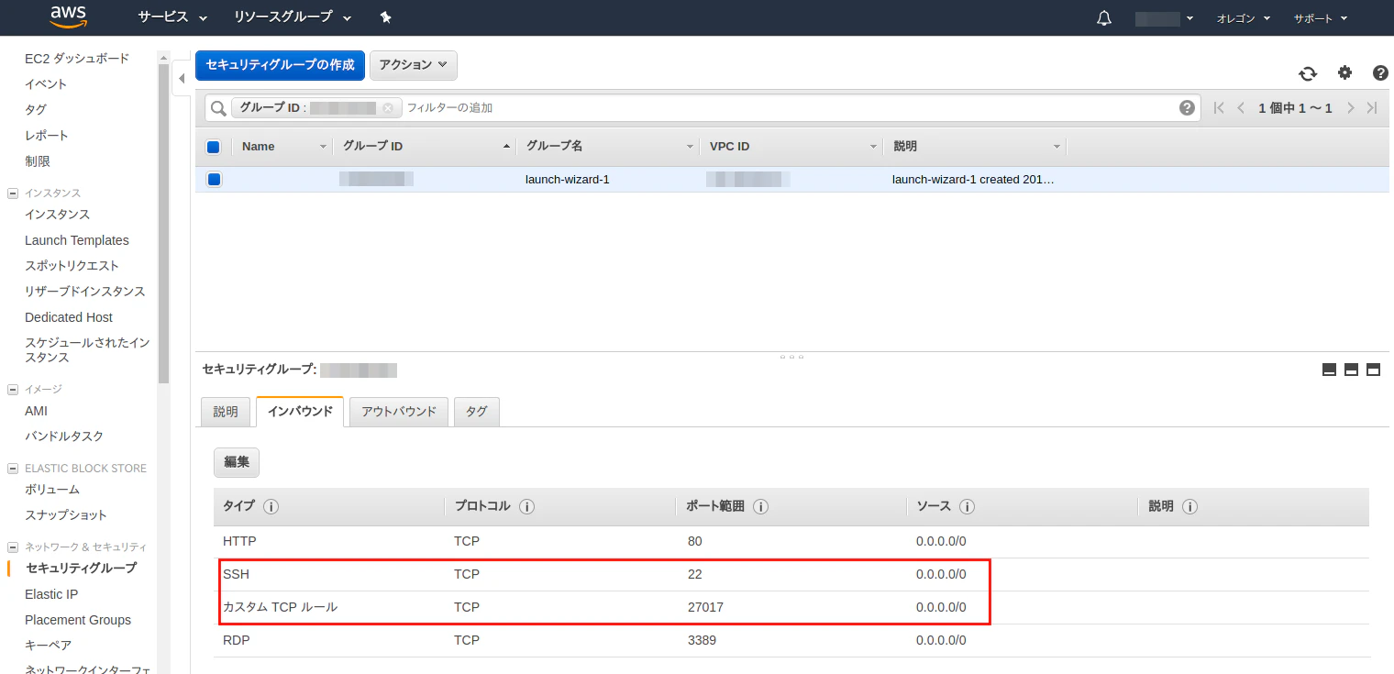Screen dimensions: 1394x674
Task: Click セキュリティグループの作成 button
Action: coord(280,65)
